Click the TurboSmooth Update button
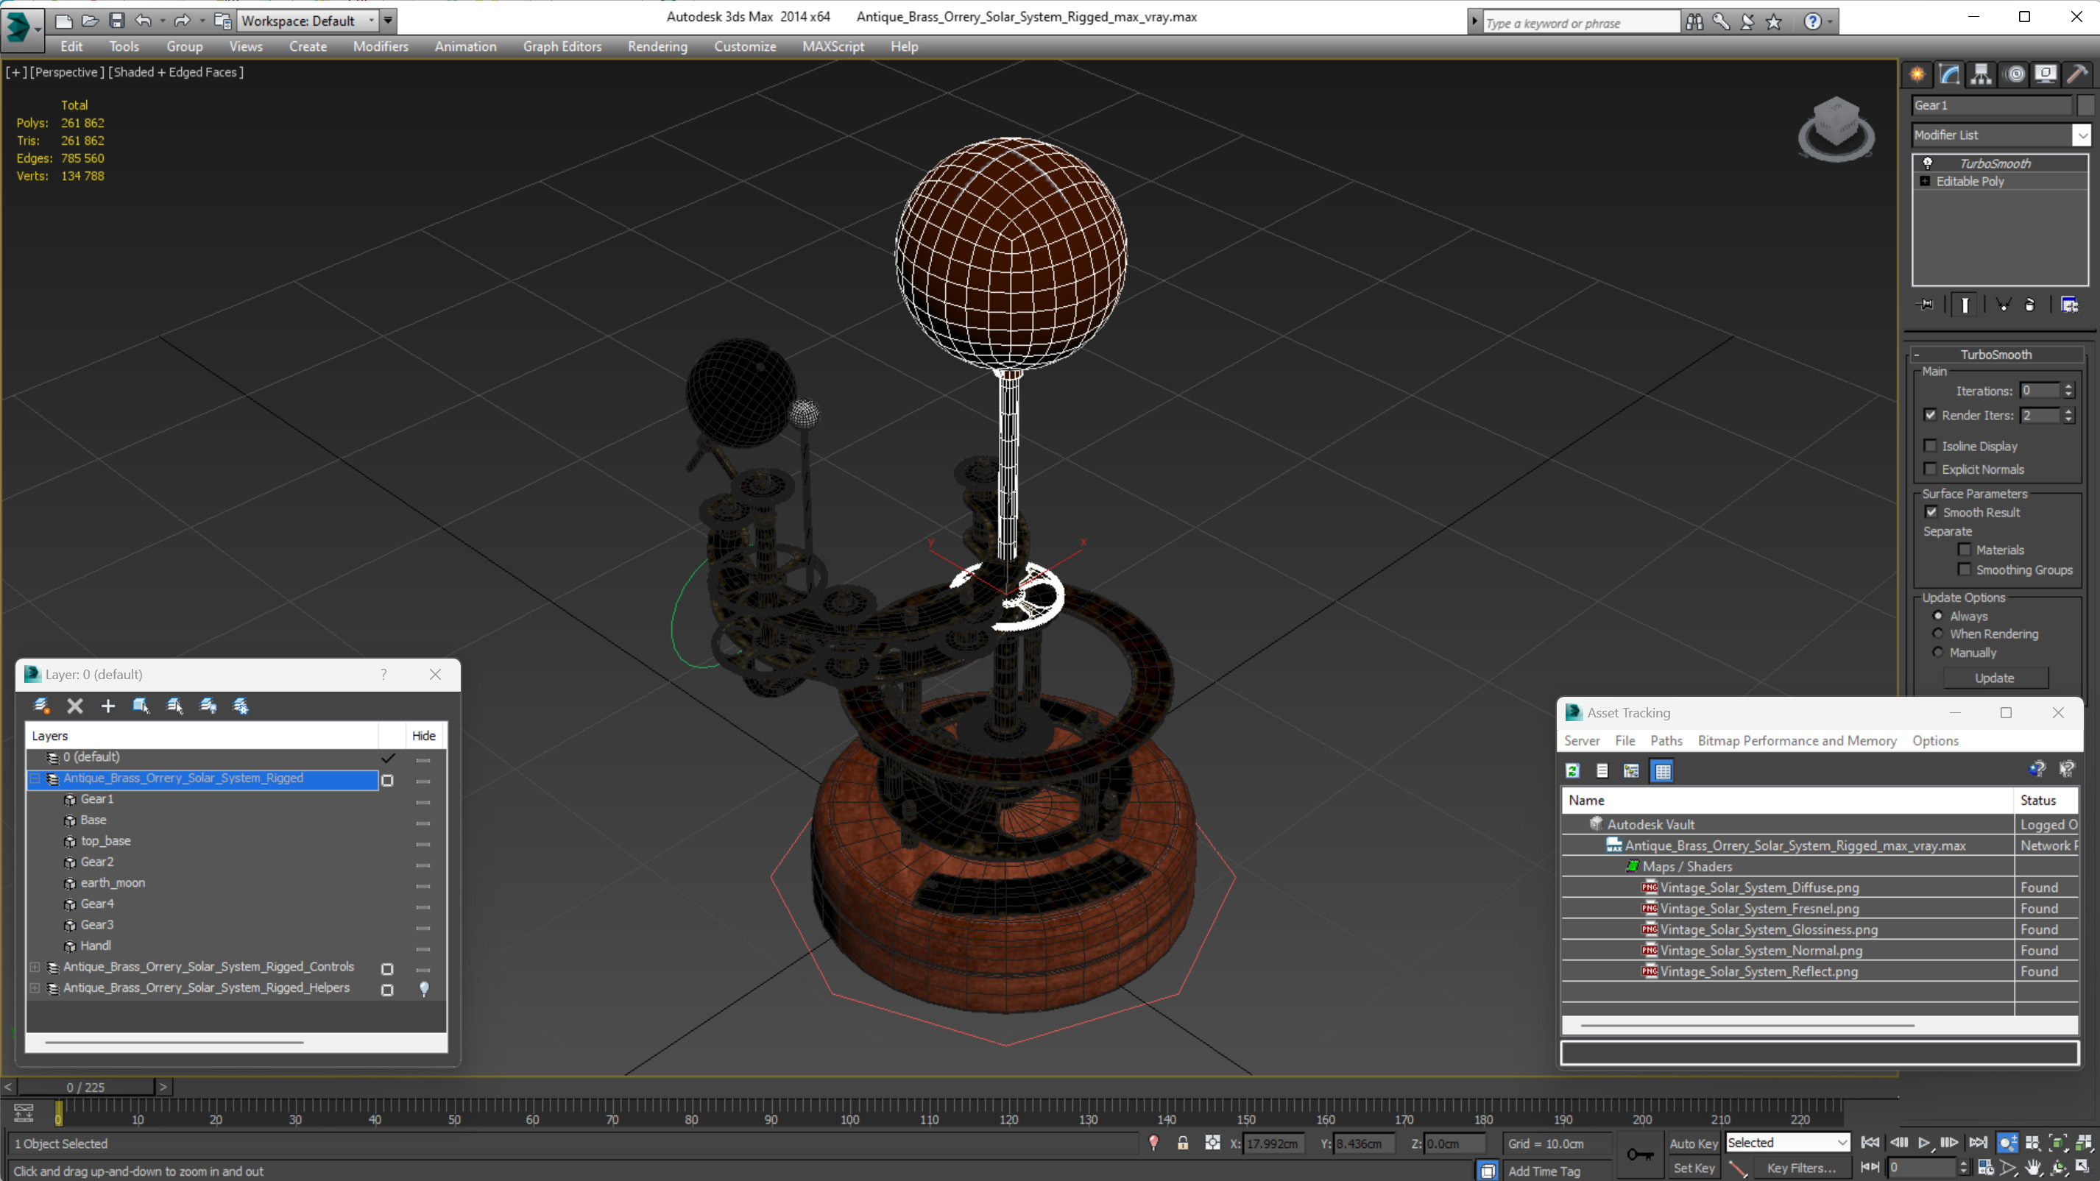The width and height of the screenshot is (2100, 1181). pyautogui.click(x=1995, y=677)
